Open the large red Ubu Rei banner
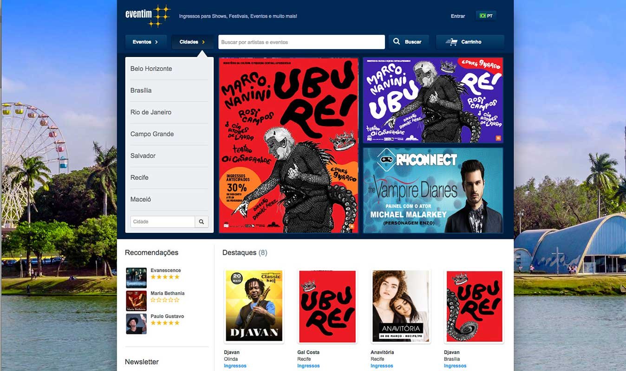This screenshot has width=626, height=371. click(x=289, y=145)
